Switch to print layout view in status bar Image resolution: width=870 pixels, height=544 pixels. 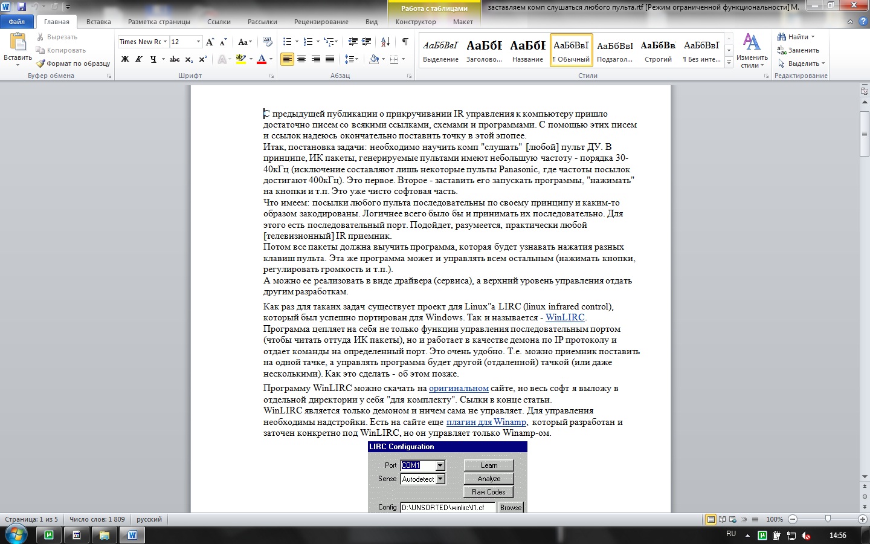tap(711, 519)
